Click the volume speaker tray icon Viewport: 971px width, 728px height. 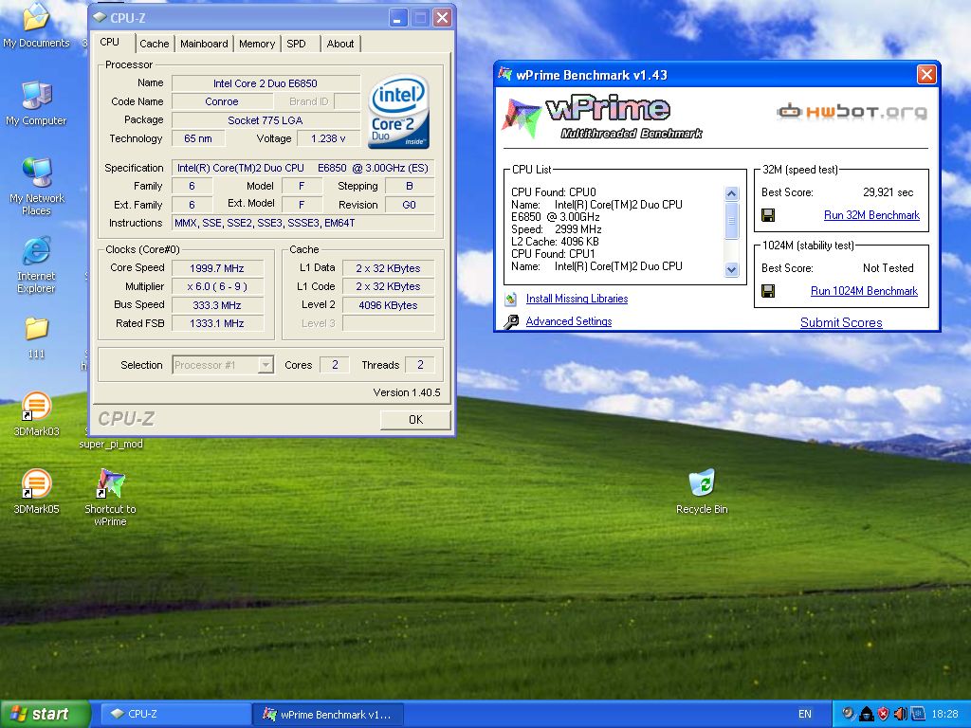901,714
